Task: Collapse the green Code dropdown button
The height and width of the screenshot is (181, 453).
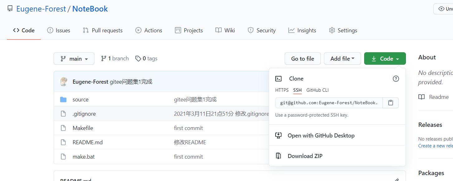Action: coord(385,58)
